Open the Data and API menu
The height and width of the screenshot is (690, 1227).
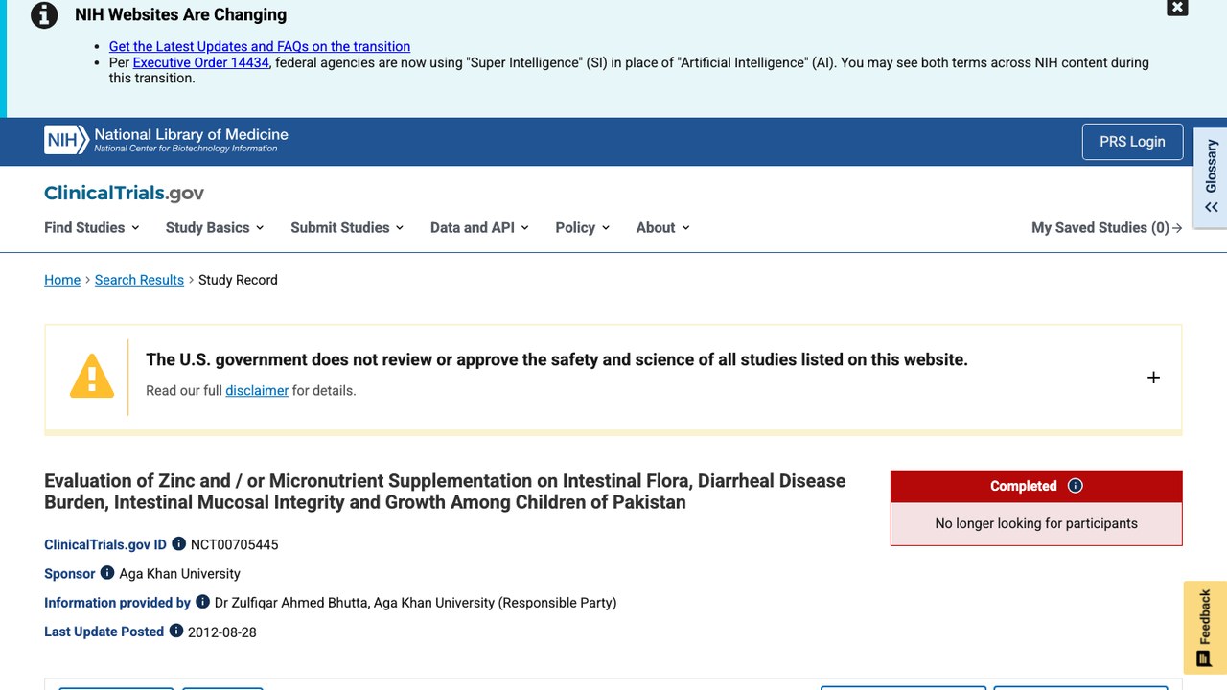click(x=479, y=227)
